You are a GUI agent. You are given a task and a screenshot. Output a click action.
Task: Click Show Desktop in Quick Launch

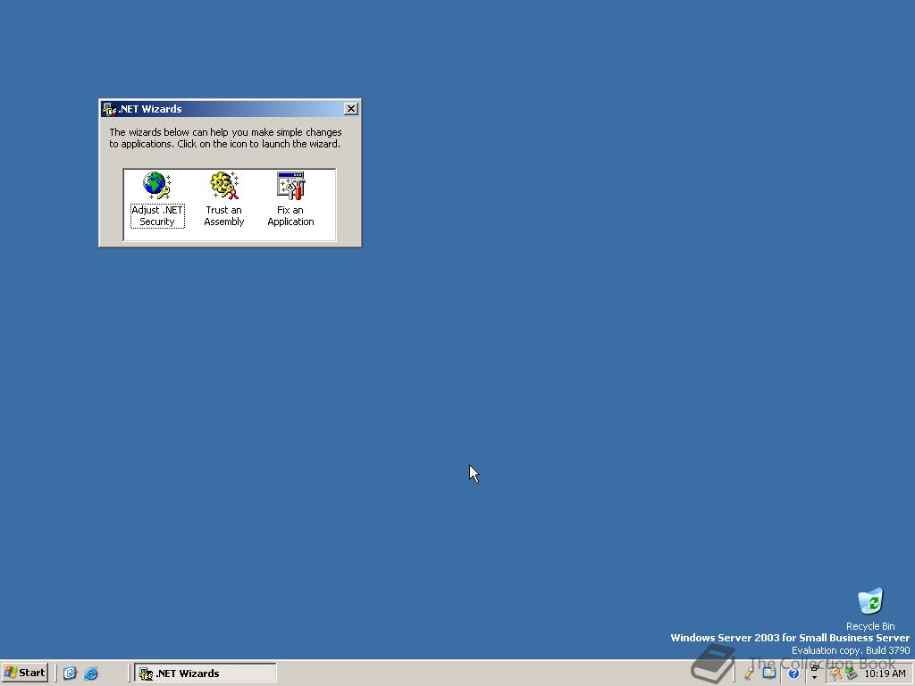pos(70,673)
